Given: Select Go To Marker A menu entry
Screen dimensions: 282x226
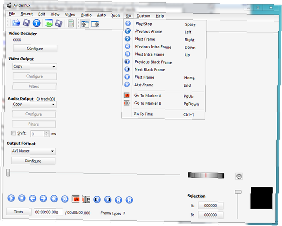Looking at the screenshot, I should tap(163, 96).
